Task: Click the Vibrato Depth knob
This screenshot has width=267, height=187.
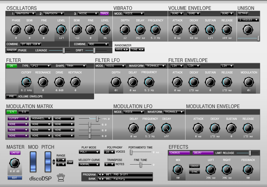Action: coord(125,30)
